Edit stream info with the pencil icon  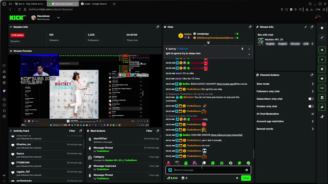[x=305, y=27]
